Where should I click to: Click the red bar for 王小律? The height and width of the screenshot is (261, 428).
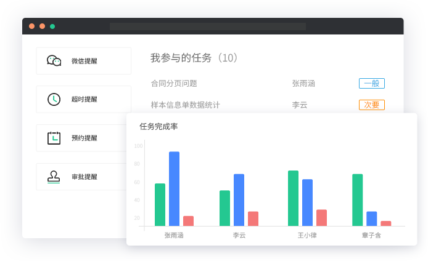[321, 218]
